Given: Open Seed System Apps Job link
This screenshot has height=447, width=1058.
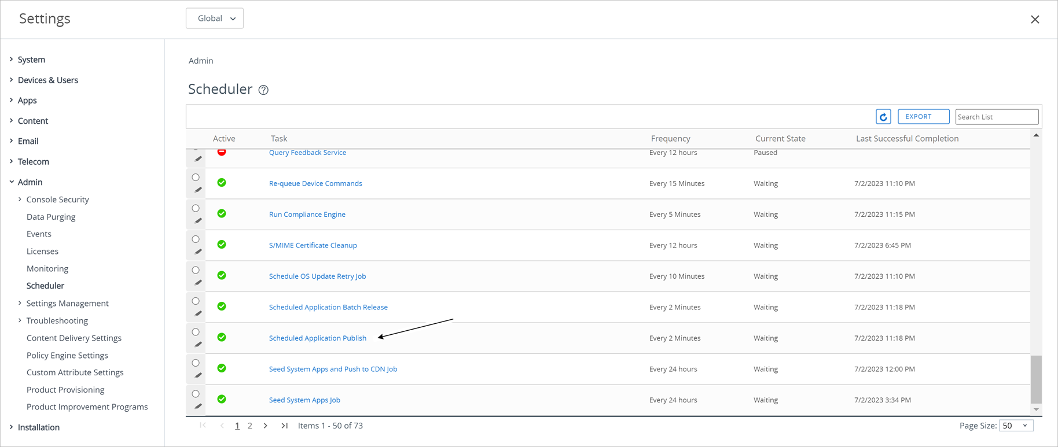Looking at the screenshot, I should (304, 400).
